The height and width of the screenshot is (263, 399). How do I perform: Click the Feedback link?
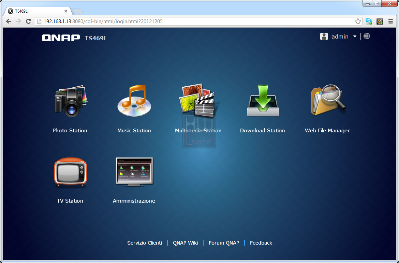261,243
